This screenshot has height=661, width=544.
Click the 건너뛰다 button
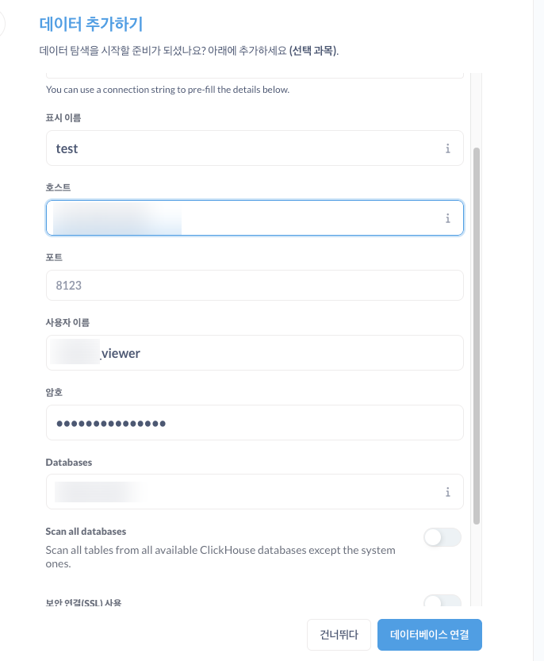(x=339, y=635)
